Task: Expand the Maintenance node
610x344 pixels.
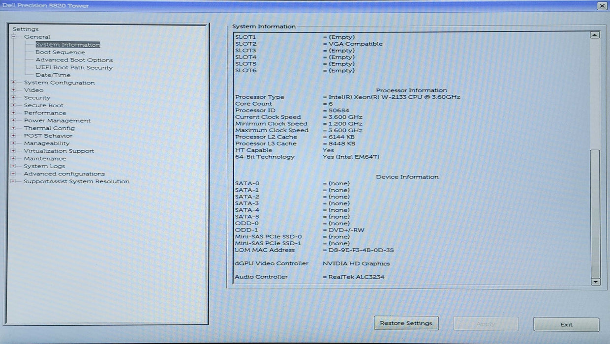Action: click(14, 159)
